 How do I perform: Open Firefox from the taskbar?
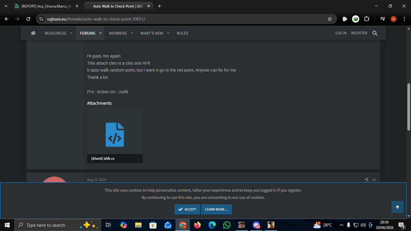click(x=197, y=225)
